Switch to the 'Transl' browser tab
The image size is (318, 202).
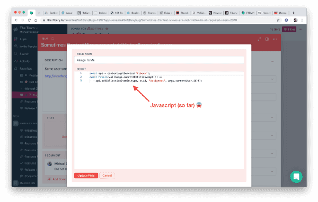coord(149,13)
